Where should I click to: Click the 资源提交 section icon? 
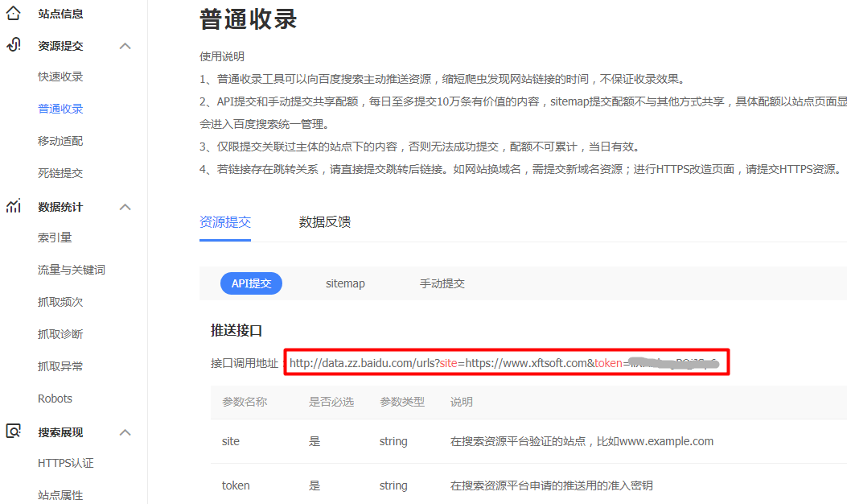(14, 45)
